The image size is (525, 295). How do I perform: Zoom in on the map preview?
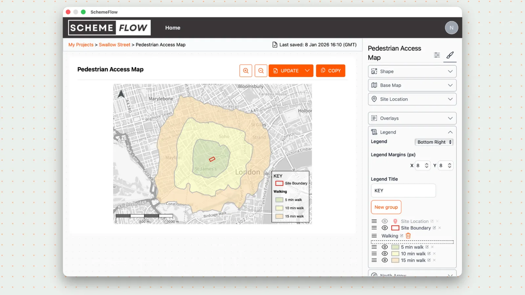tap(246, 71)
